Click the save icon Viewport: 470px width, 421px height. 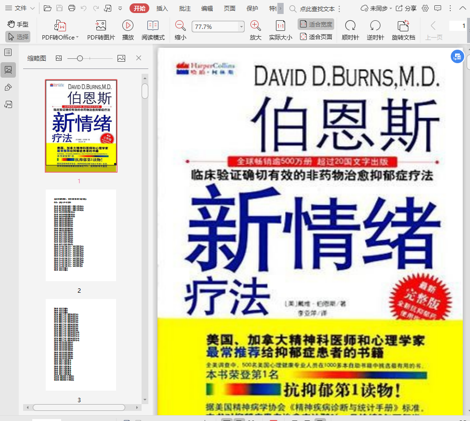coord(59,8)
